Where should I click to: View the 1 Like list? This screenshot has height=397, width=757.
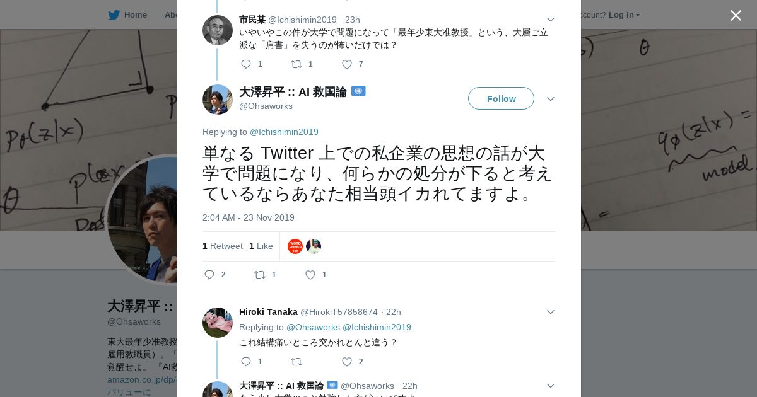click(x=261, y=246)
